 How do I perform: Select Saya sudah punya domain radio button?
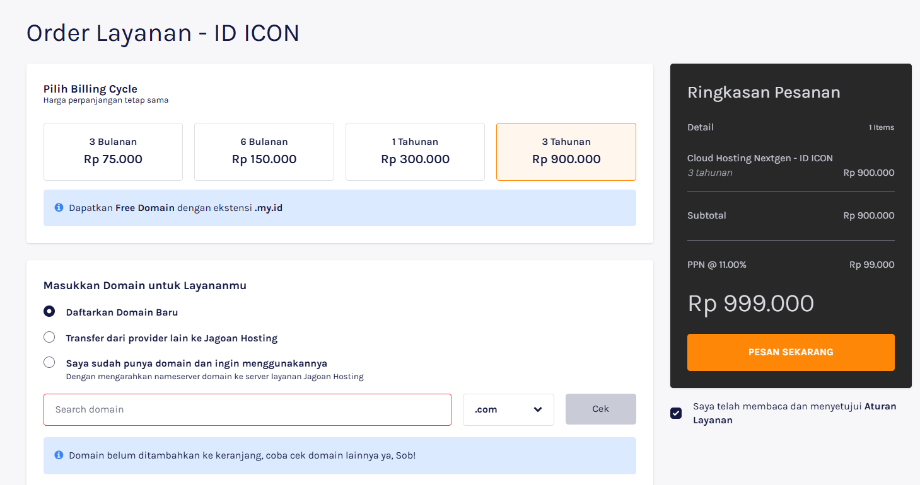coord(49,362)
